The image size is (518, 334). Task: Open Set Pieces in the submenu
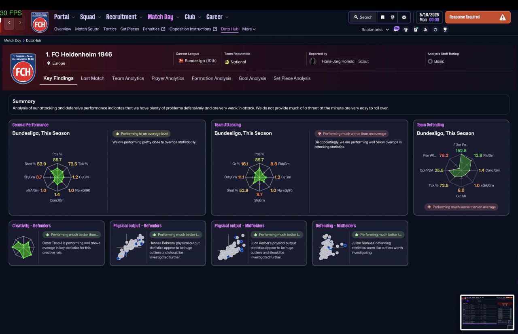click(x=130, y=29)
